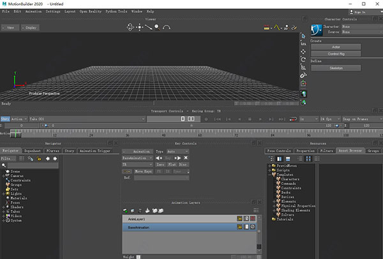
Task: Toggle mute on AnimLayer1 layer
Action: pyautogui.click(x=253, y=218)
